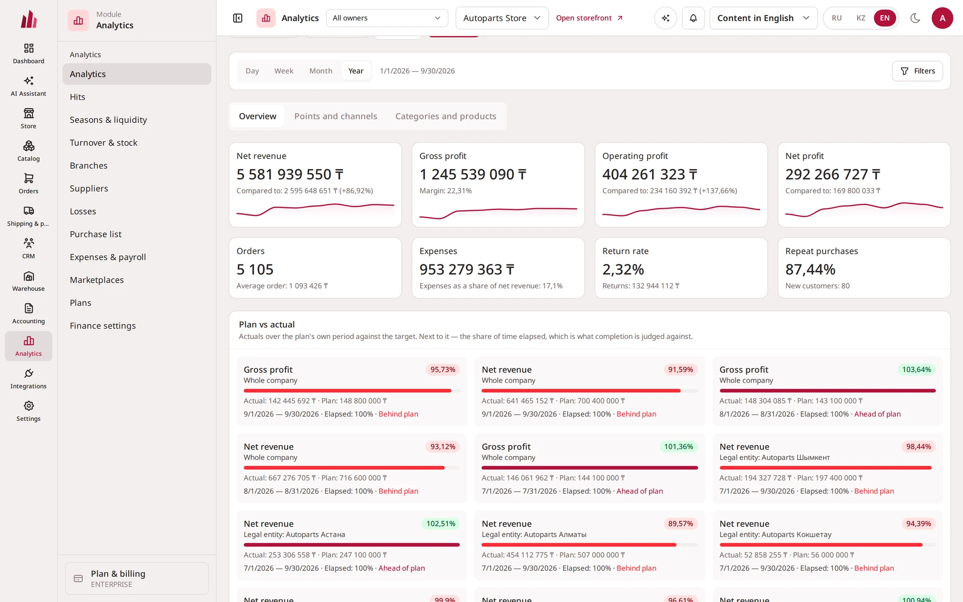Open the All owners dropdown

[387, 18]
